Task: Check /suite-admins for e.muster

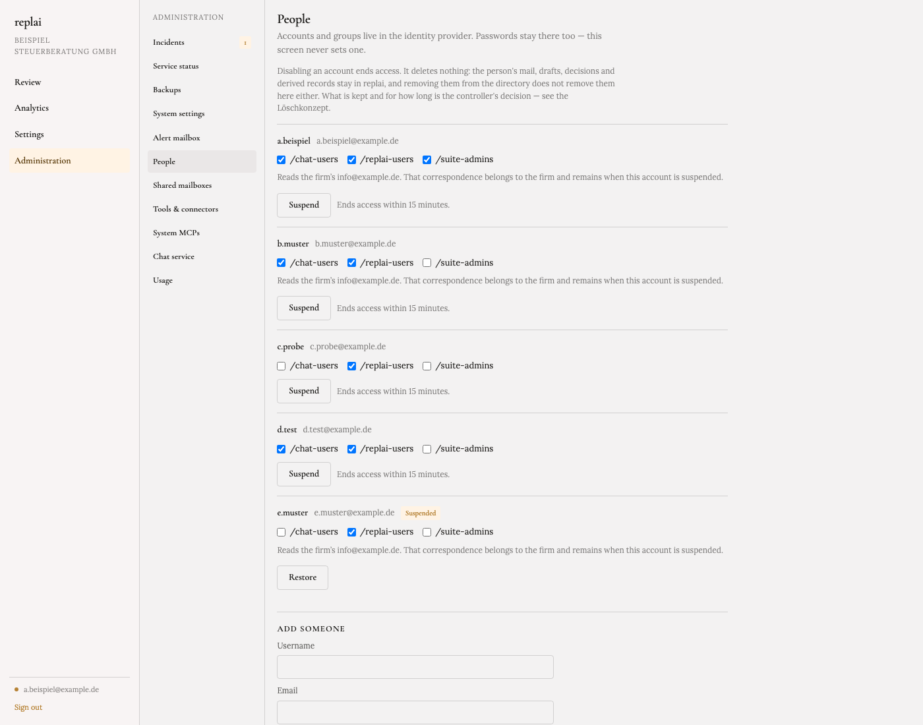Action: (x=427, y=532)
